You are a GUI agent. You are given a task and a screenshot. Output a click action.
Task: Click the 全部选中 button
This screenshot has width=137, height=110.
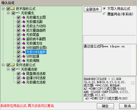coord(93,9)
